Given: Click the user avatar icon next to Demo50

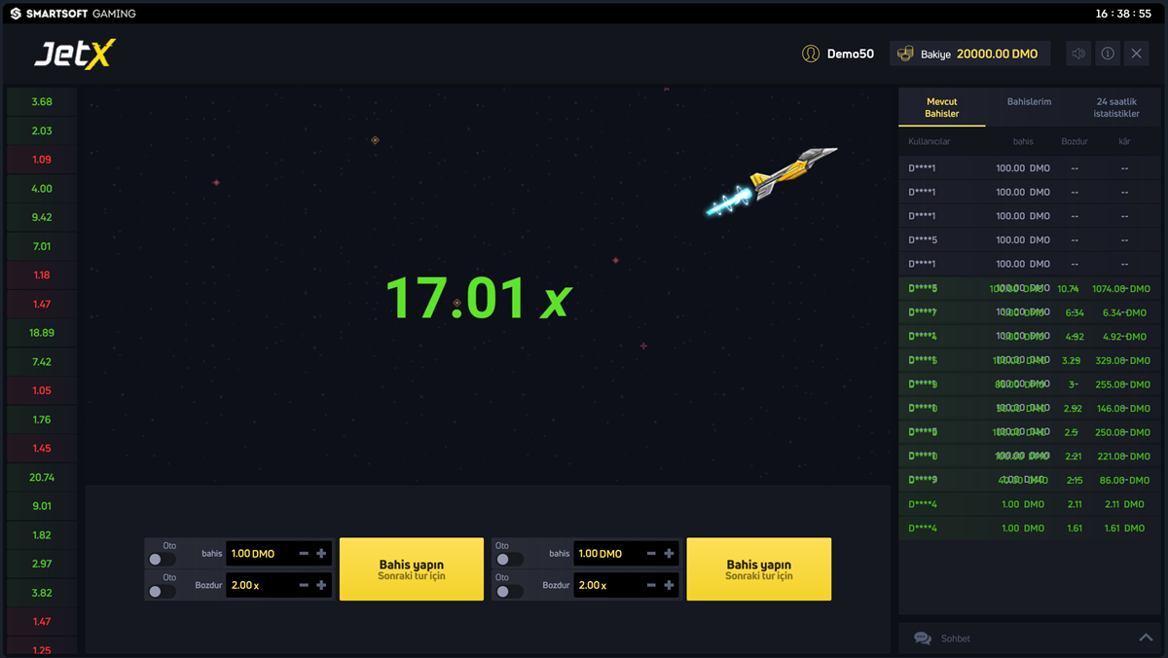Looking at the screenshot, I should click(x=810, y=54).
